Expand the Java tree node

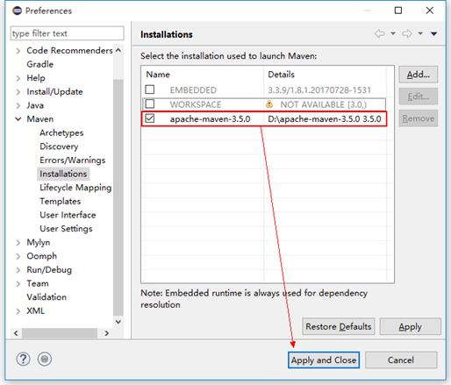[x=18, y=105]
